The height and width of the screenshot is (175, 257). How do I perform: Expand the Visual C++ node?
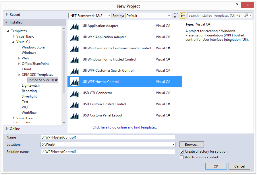coord(13,118)
